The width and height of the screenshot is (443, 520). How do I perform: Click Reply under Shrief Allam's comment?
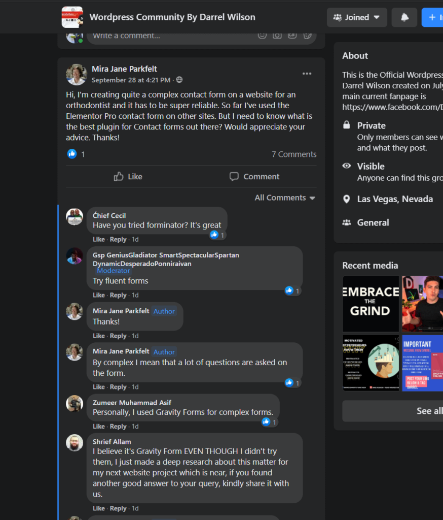[x=118, y=508]
